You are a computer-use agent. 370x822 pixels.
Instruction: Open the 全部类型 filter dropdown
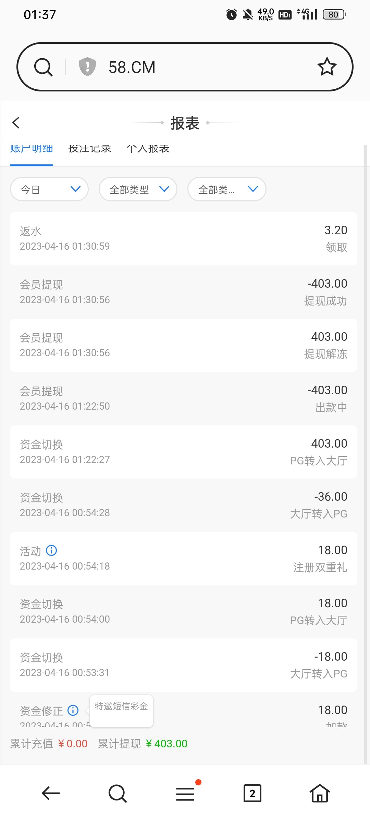tap(138, 189)
